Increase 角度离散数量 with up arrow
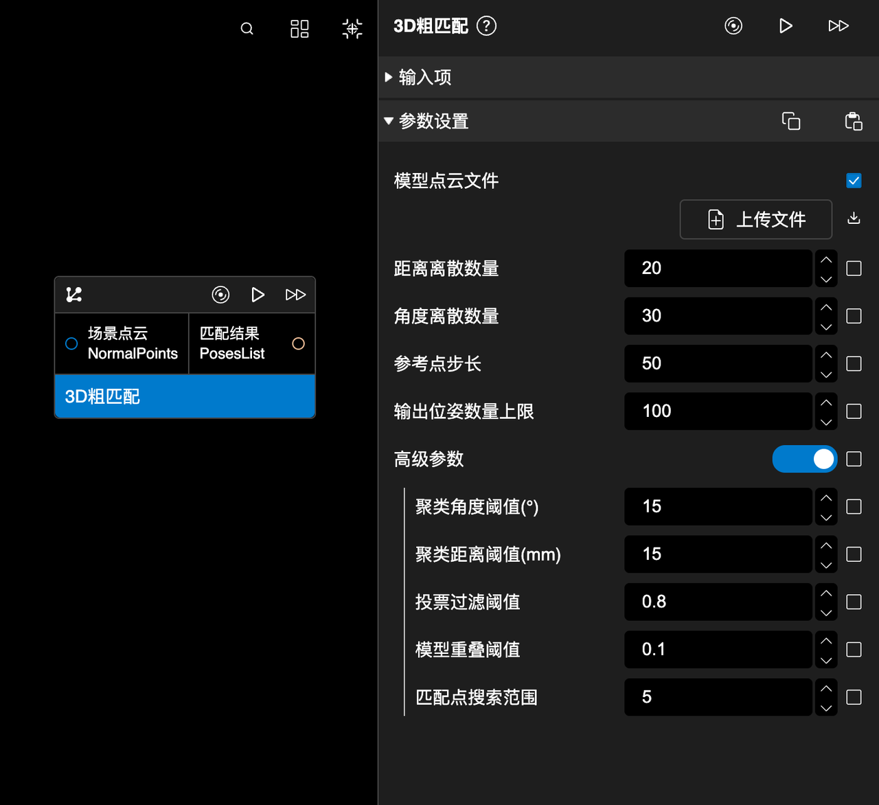The width and height of the screenshot is (879, 805). coord(826,307)
